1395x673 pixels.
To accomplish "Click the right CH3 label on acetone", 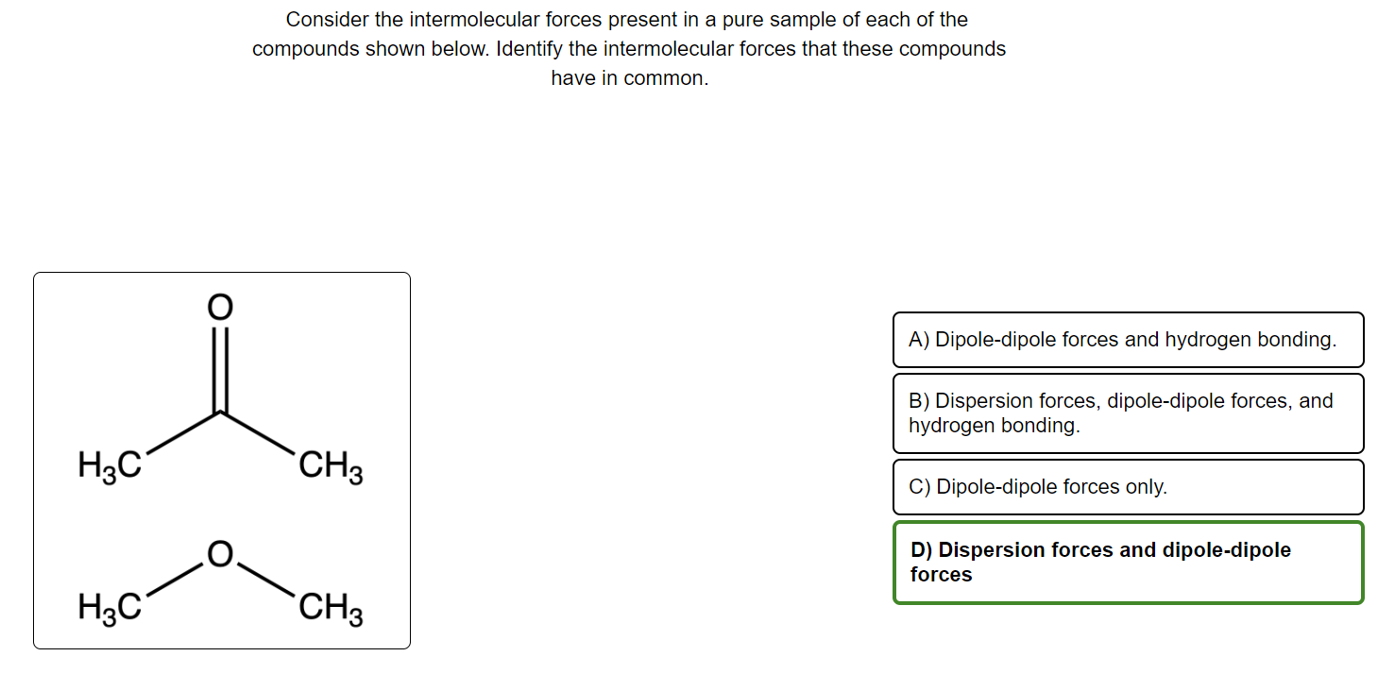I will [x=330, y=464].
